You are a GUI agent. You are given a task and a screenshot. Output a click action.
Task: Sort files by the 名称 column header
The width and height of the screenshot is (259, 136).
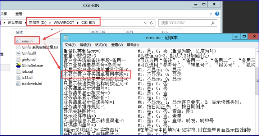point(19,32)
